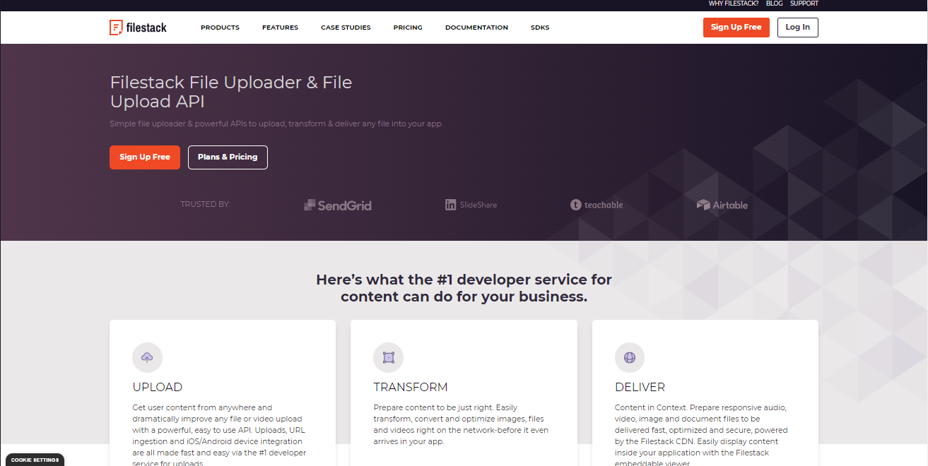The height and width of the screenshot is (466, 928).
Task: Open the Features menu
Action: coord(280,28)
